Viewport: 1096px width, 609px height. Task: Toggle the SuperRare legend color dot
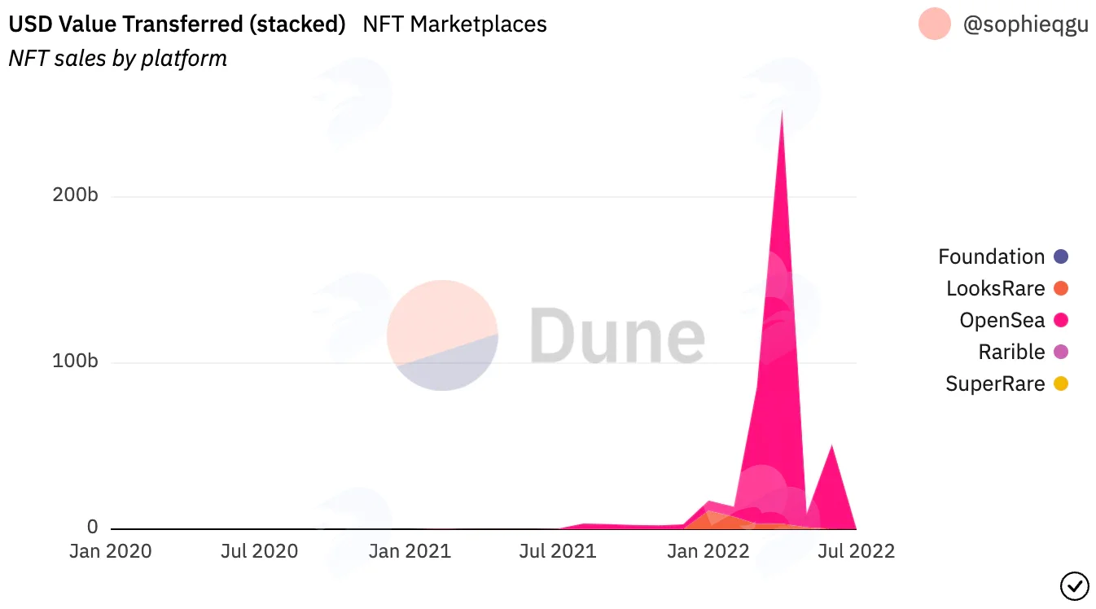(1060, 383)
